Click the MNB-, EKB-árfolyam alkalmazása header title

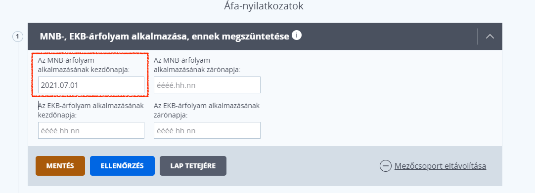(x=165, y=36)
